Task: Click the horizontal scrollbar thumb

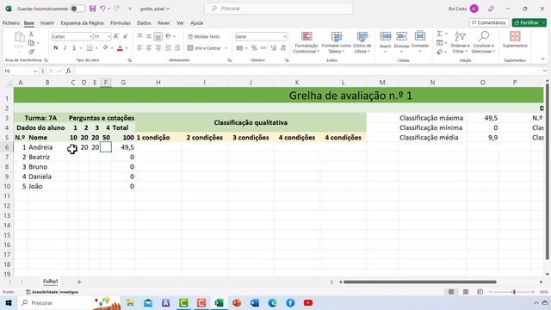Action: 419,282
